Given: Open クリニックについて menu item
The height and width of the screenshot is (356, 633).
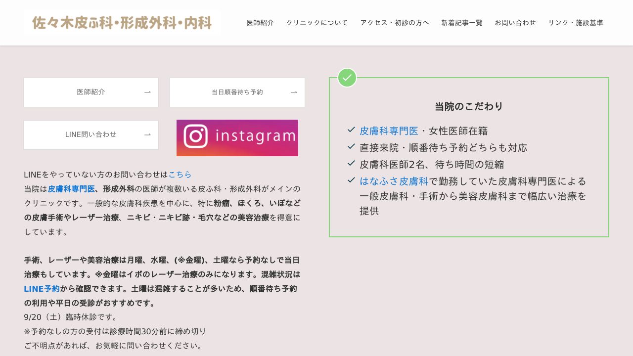Looking at the screenshot, I should pyautogui.click(x=317, y=23).
